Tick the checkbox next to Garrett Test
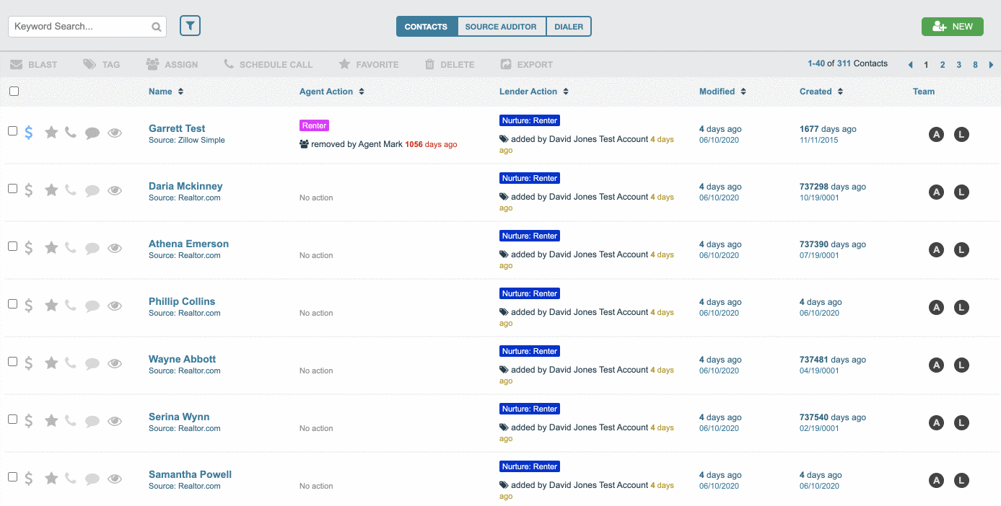This screenshot has width=1001, height=506. point(12,130)
